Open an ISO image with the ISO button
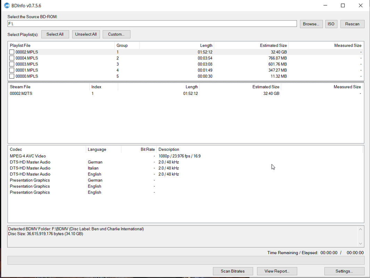Viewport: 370px width, 278px height. point(331,24)
